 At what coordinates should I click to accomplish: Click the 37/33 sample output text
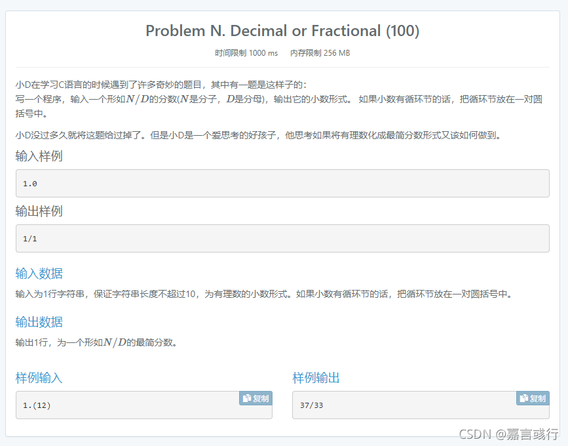point(312,405)
